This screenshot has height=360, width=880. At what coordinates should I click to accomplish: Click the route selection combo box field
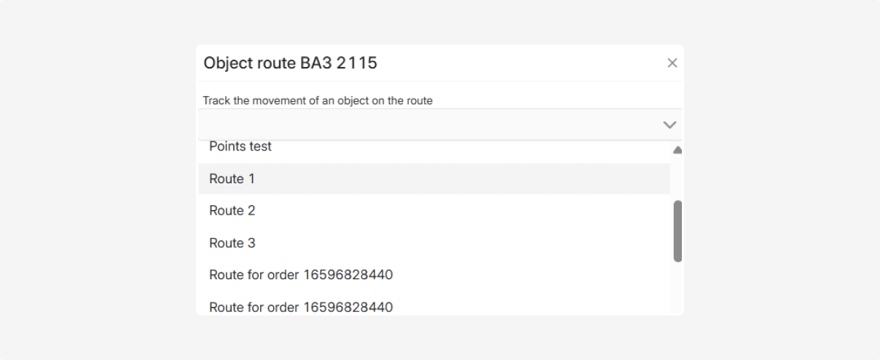point(430,125)
